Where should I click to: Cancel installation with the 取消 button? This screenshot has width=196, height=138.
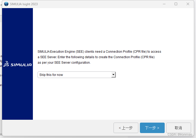pyautogui.click(x=178, y=128)
